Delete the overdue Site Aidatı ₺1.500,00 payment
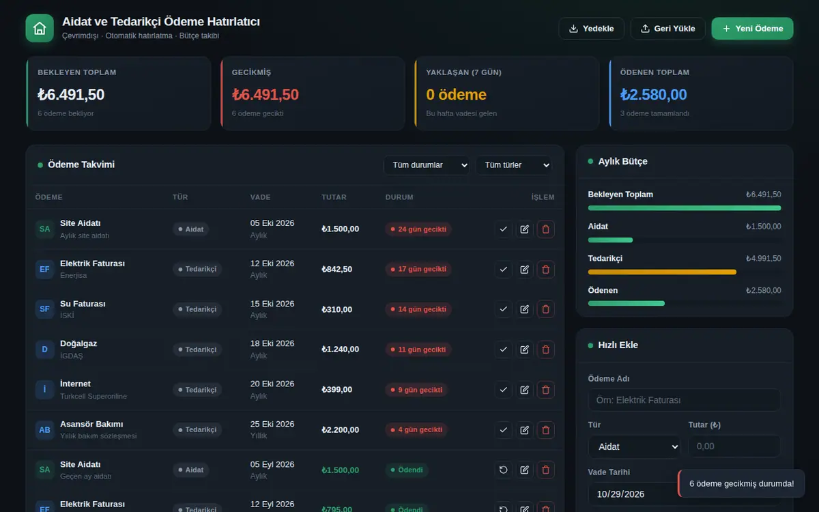819x512 pixels. [x=545, y=229]
